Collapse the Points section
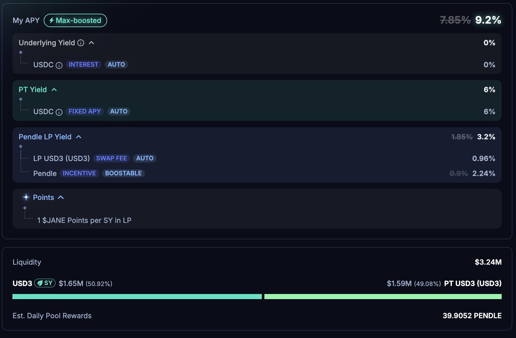Screen dimensions: 516x338 (61, 197)
